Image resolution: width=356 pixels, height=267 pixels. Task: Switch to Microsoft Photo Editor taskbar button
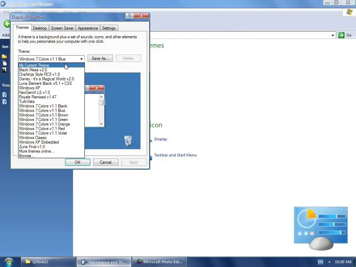coord(160,262)
